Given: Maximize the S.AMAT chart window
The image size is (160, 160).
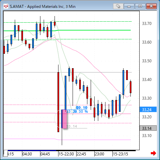Looking at the screenshot, I should pyautogui.click(x=140, y=6).
